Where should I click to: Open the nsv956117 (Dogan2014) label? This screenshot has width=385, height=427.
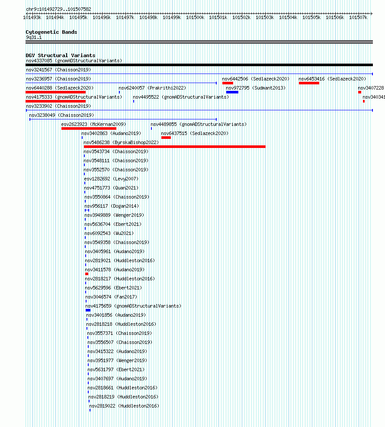112,206
